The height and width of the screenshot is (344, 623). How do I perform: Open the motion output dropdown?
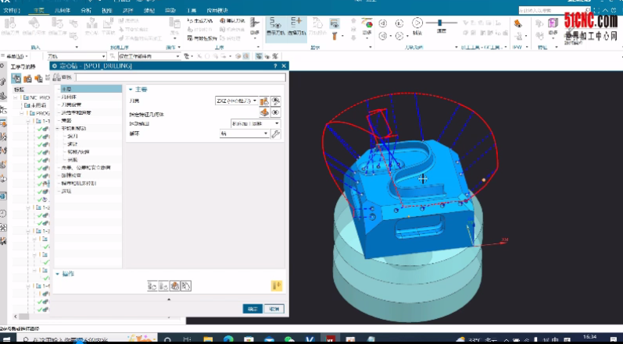tap(255, 123)
